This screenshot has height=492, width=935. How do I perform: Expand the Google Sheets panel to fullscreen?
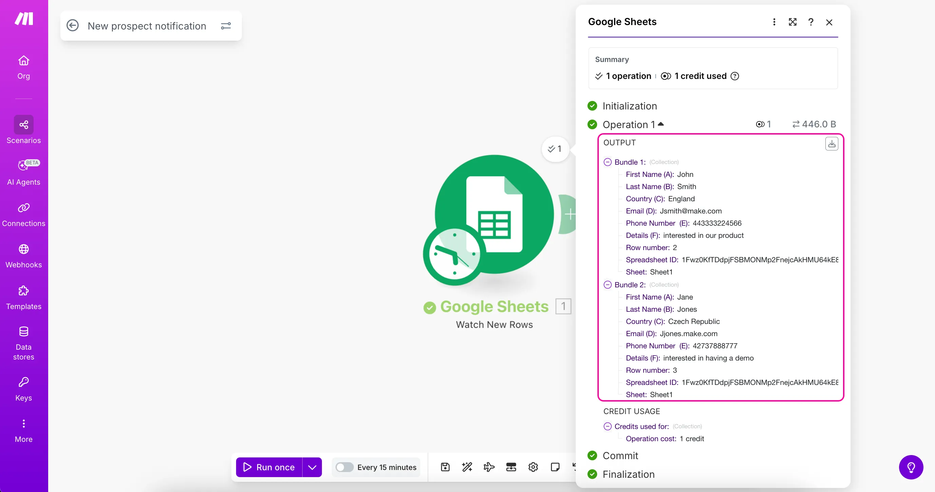pos(793,22)
